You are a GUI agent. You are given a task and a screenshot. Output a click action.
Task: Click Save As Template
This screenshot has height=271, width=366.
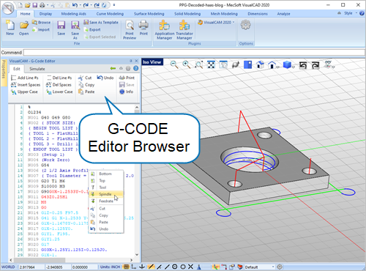(x=101, y=23)
